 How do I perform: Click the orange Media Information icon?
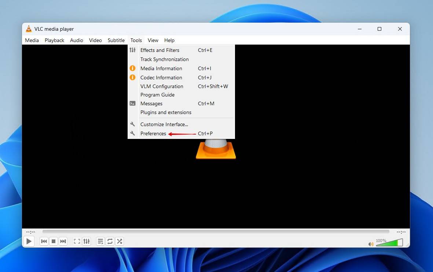tap(133, 68)
